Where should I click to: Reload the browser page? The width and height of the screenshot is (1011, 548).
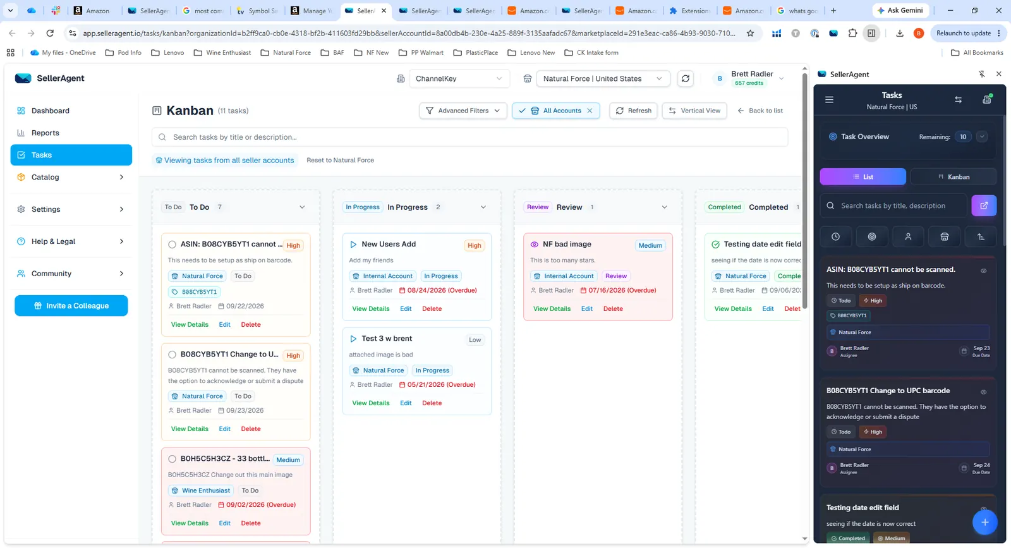click(x=50, y=33)
